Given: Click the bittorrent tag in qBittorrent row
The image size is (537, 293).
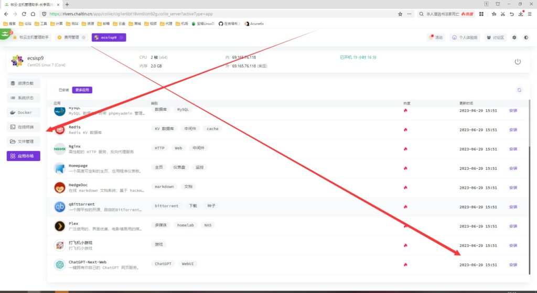Looking at the screenshot, I should coord(166,205).
